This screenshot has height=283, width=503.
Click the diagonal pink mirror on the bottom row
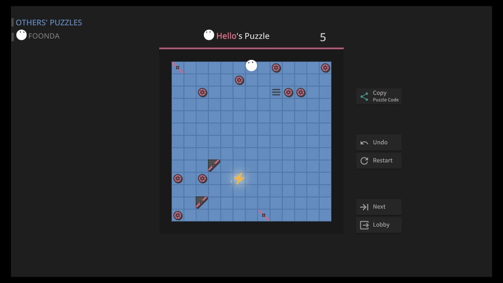[x=264, y=215]
